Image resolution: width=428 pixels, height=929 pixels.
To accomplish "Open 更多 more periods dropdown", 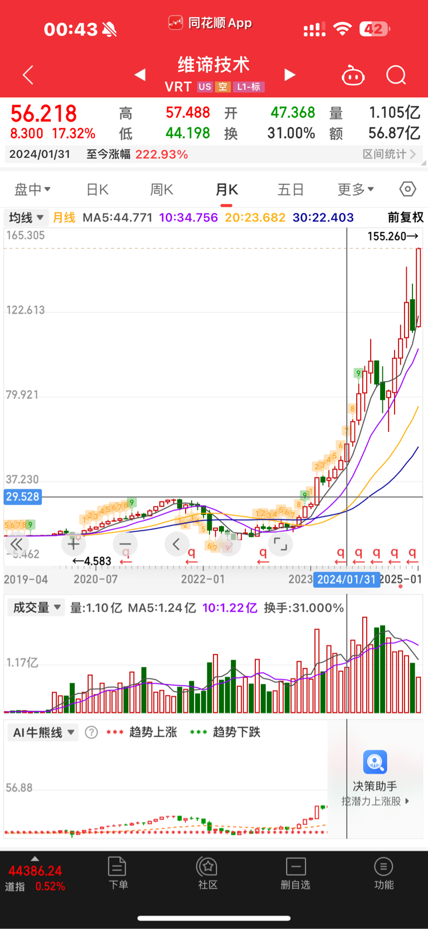I will point(356,190).
